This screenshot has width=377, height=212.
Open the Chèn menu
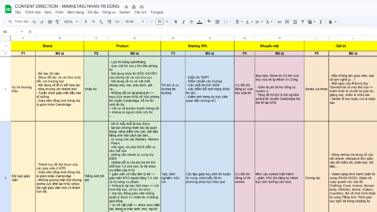point(59,12)
